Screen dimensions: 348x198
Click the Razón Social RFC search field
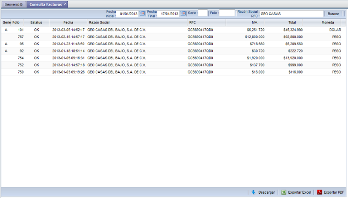(291, 13)
